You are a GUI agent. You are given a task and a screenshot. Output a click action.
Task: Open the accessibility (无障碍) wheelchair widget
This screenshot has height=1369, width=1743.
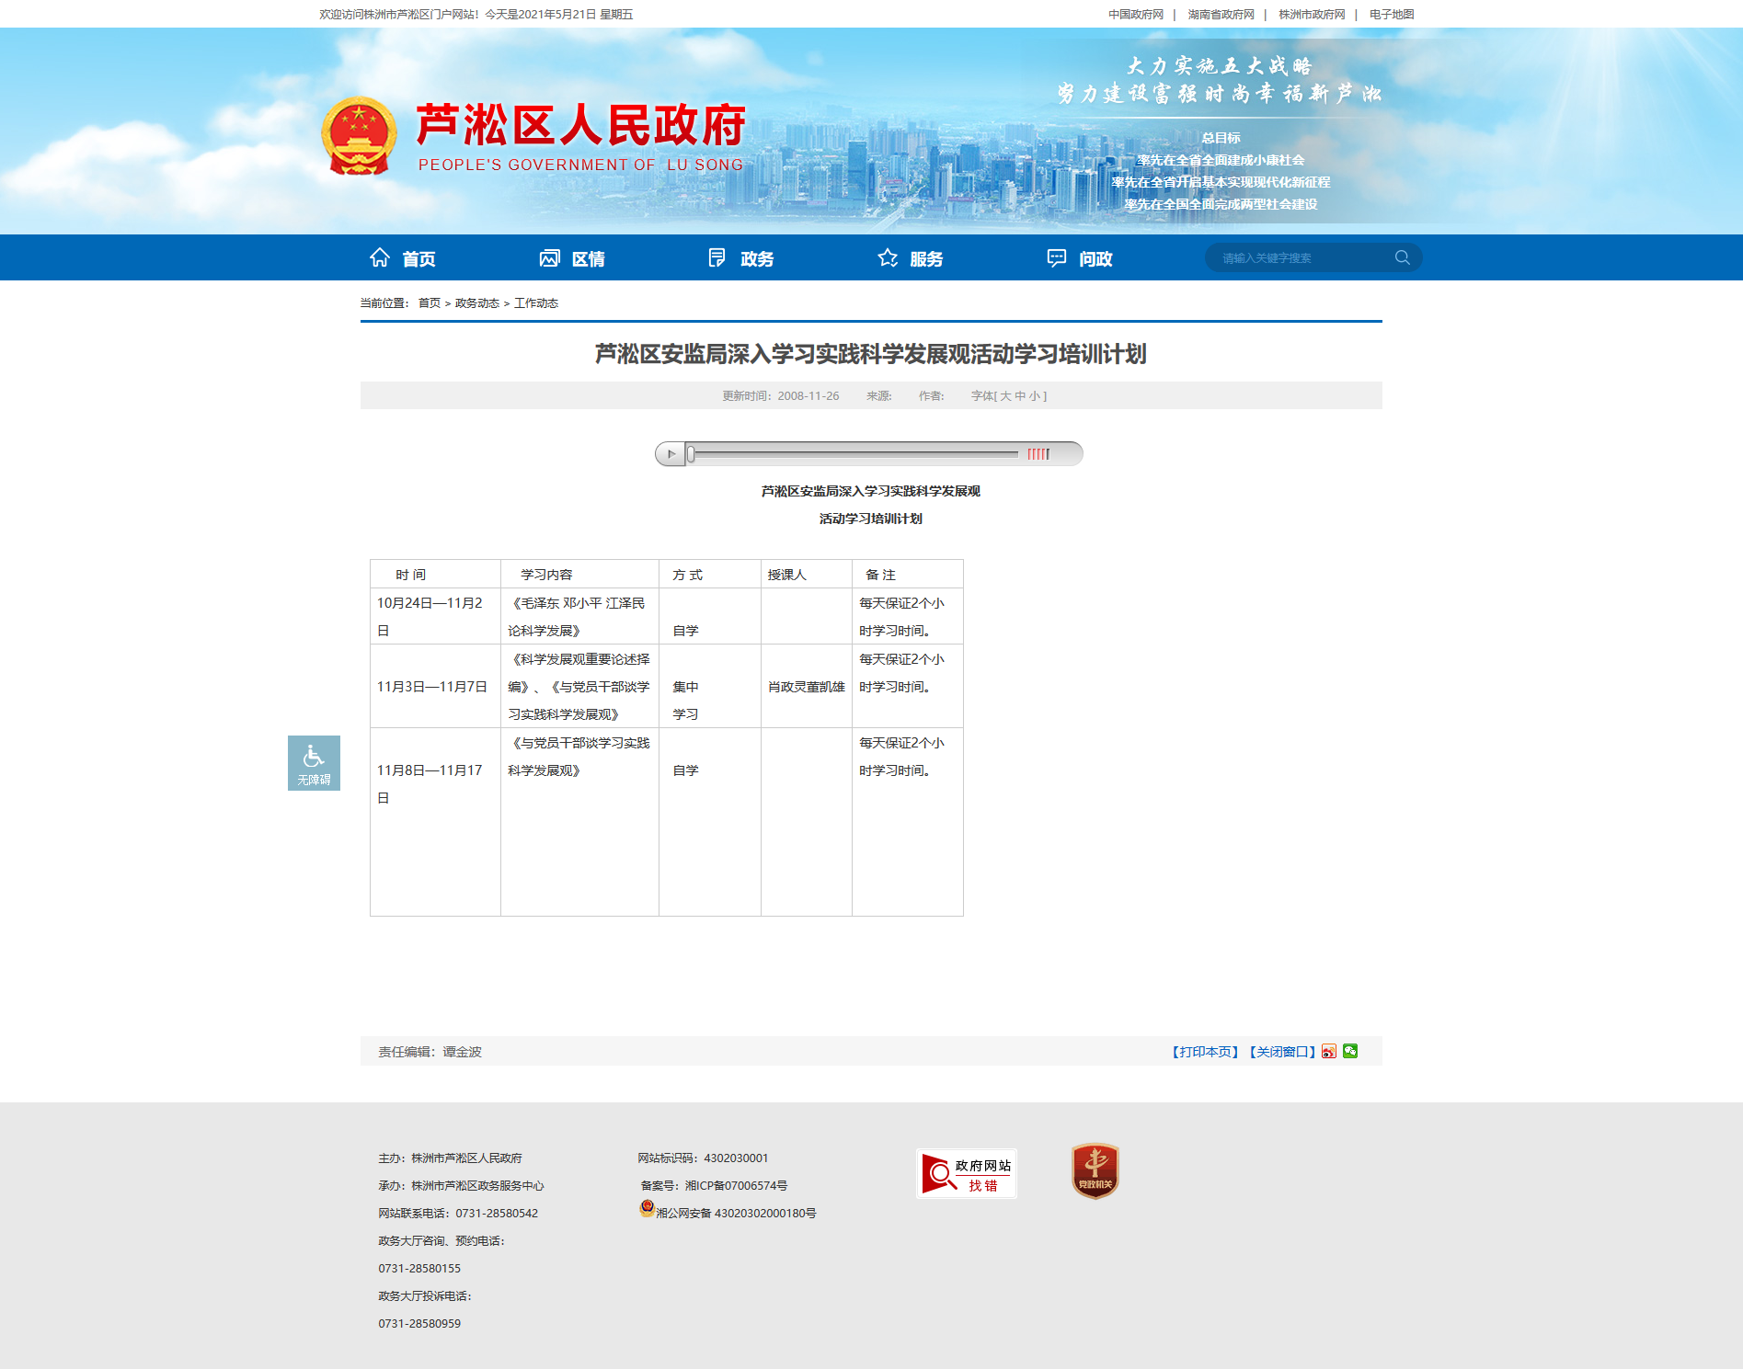[x=314, y=763]
